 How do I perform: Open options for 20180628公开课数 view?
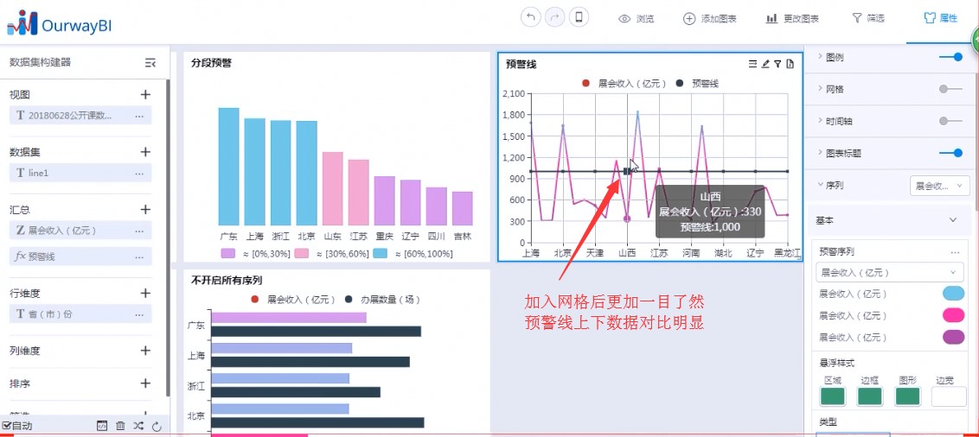[139, 116]
